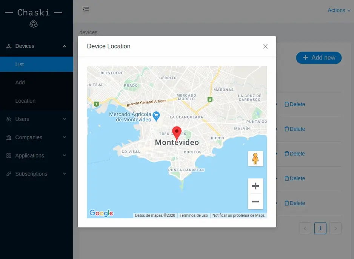Drop the Pegman for Street View

tap(255, 159)
